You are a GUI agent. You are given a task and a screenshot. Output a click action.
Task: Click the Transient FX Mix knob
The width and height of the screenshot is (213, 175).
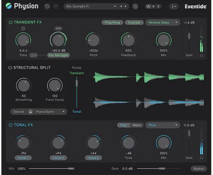point(164,40)
